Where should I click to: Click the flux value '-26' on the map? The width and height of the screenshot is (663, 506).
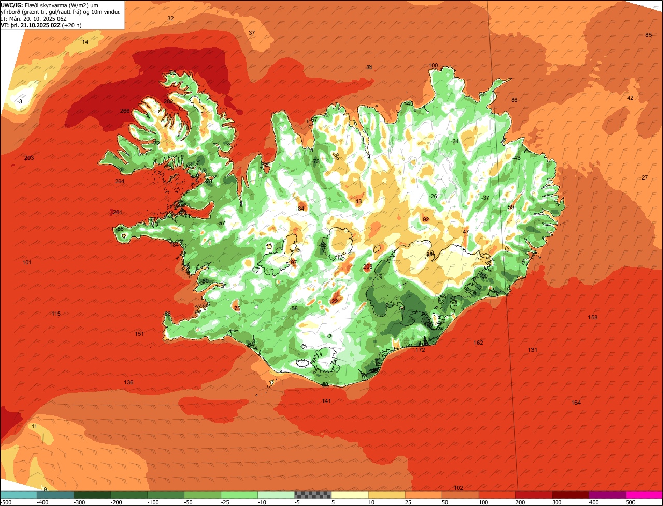pyautogui.click(x=433, y=196)
